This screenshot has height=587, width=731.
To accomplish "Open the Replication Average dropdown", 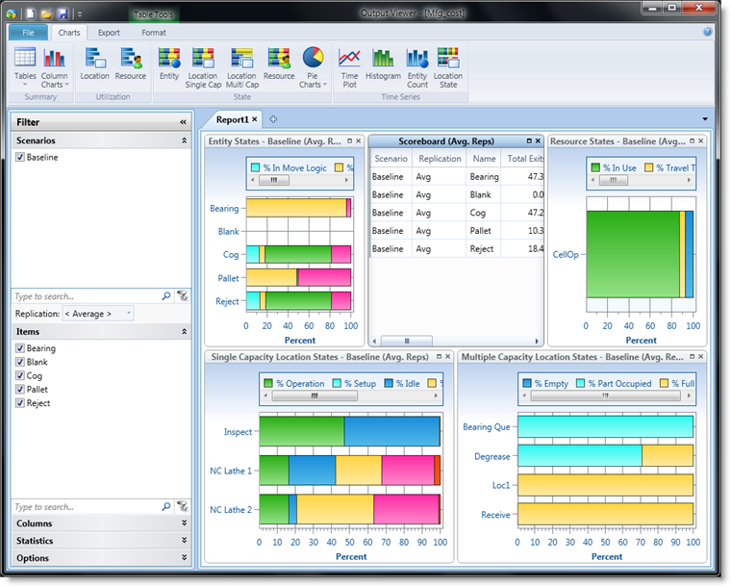I will 98,314.
